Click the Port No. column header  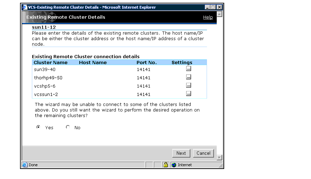click(147, 63)
